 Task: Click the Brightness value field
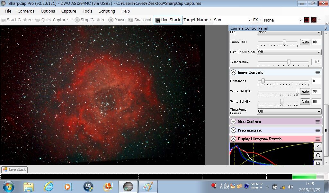tap(316, 81)
